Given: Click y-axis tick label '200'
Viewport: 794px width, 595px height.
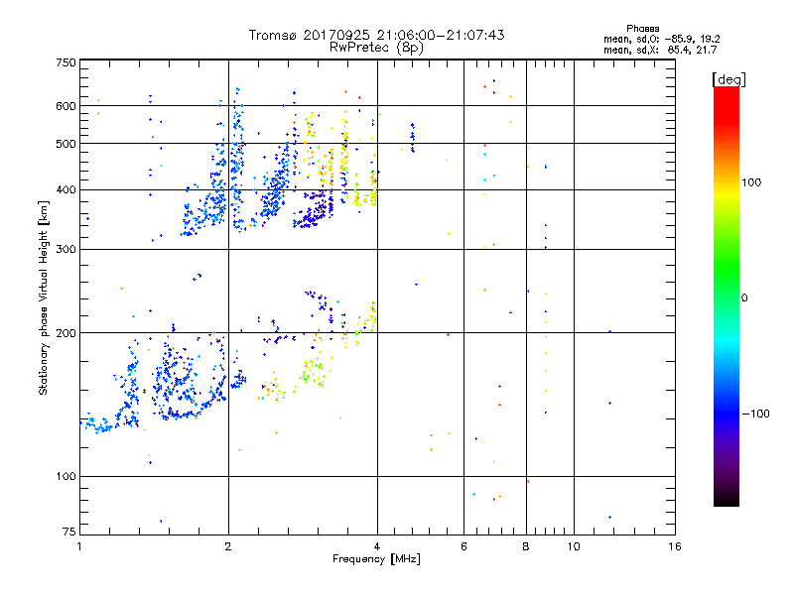Looking at the screenshot, I should (x=66, y=333).
